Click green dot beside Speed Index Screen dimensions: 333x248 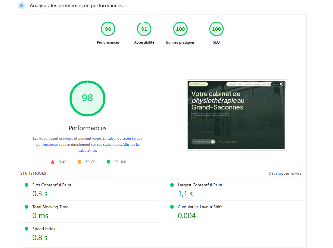pos(26,229)
